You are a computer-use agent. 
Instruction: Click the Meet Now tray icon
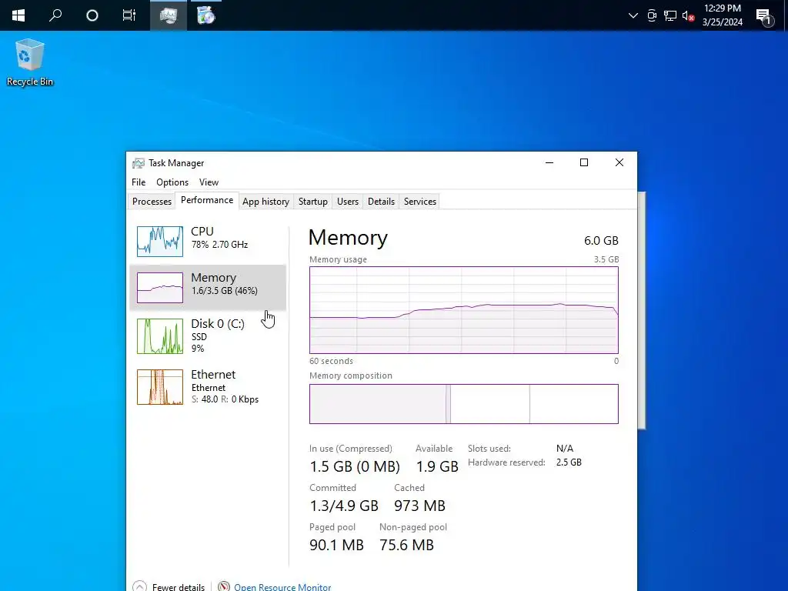coord(652,15)
